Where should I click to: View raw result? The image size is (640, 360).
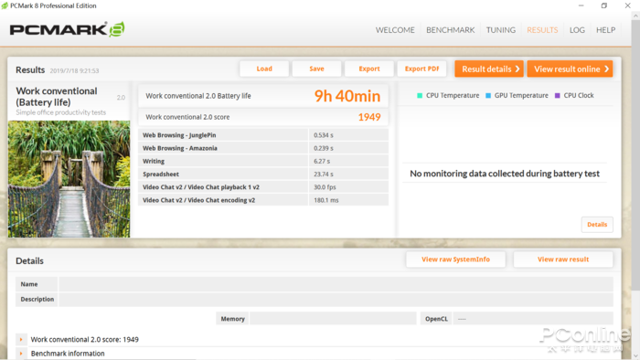pyautogui.click(x=563, y=259)
